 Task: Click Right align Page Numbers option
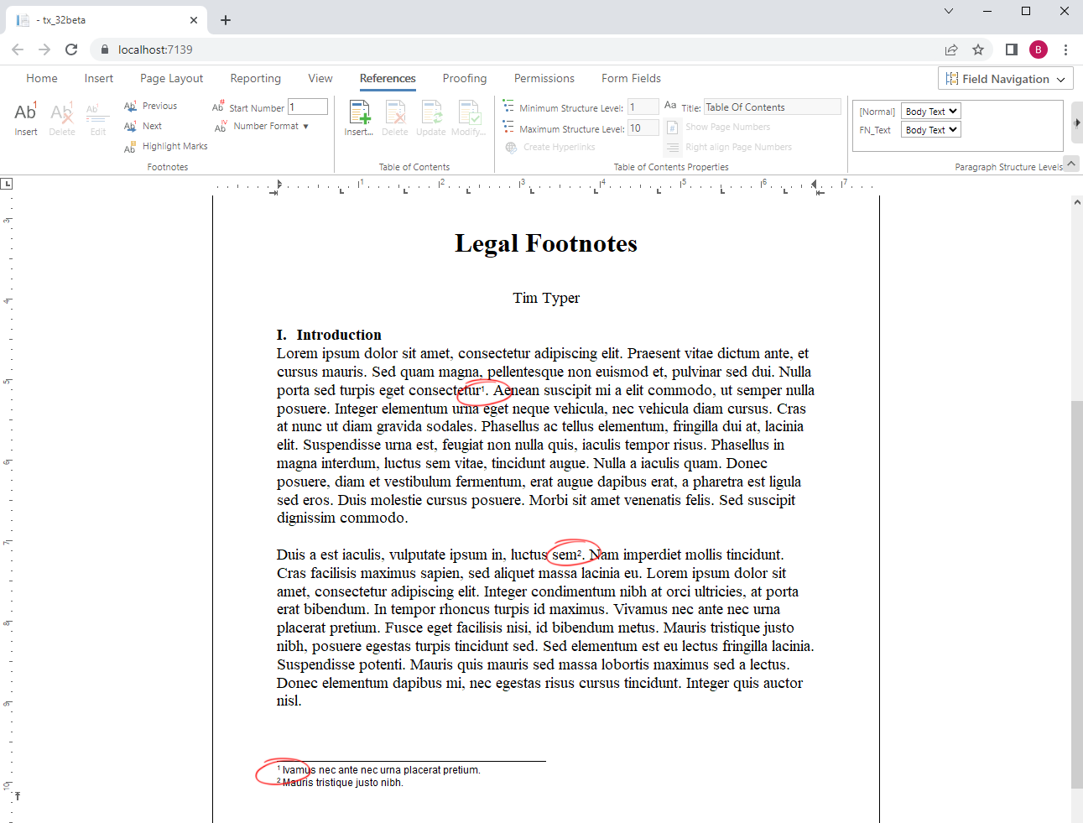tap(729, 147)
